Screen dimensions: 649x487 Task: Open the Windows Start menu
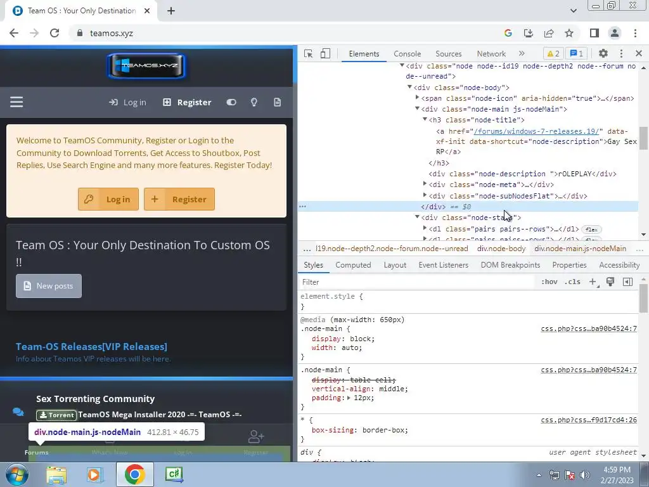16,474
